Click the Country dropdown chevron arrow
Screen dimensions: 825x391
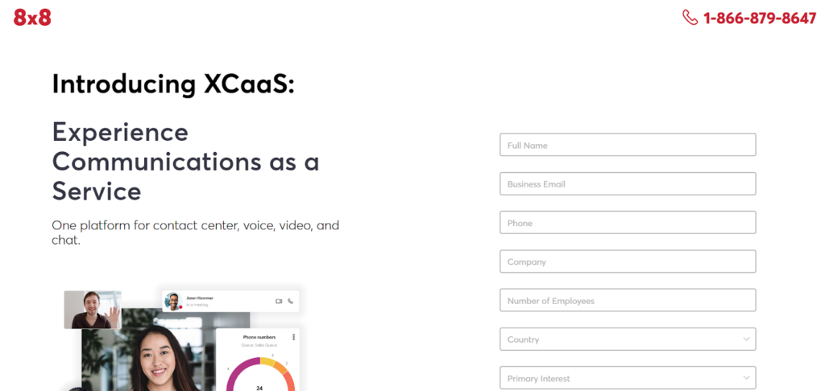pos(746,340)
